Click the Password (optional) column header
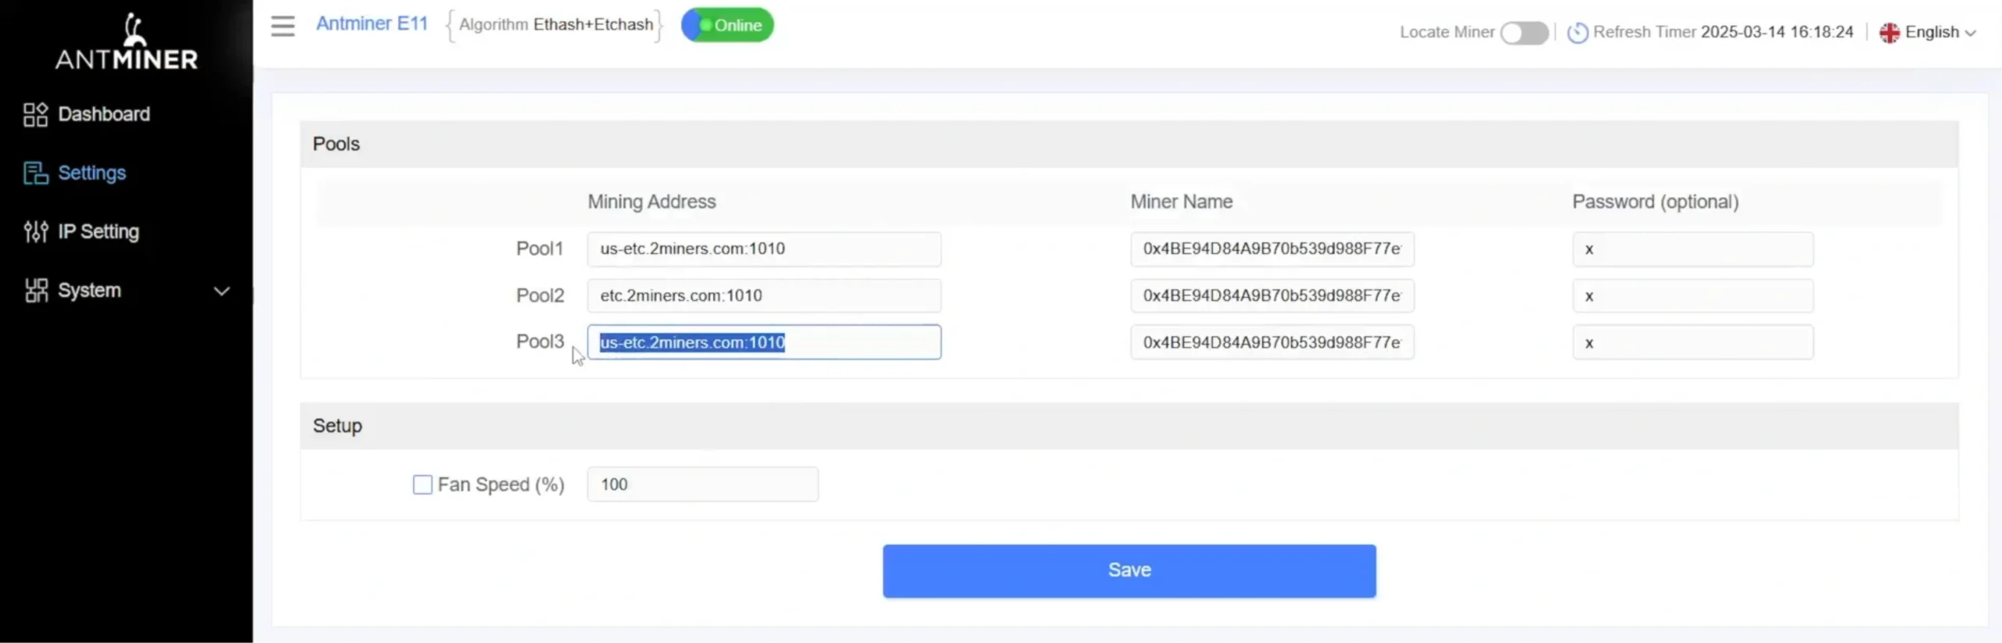The width and height of the screenshot is (2002, 643). point(1656,202)
